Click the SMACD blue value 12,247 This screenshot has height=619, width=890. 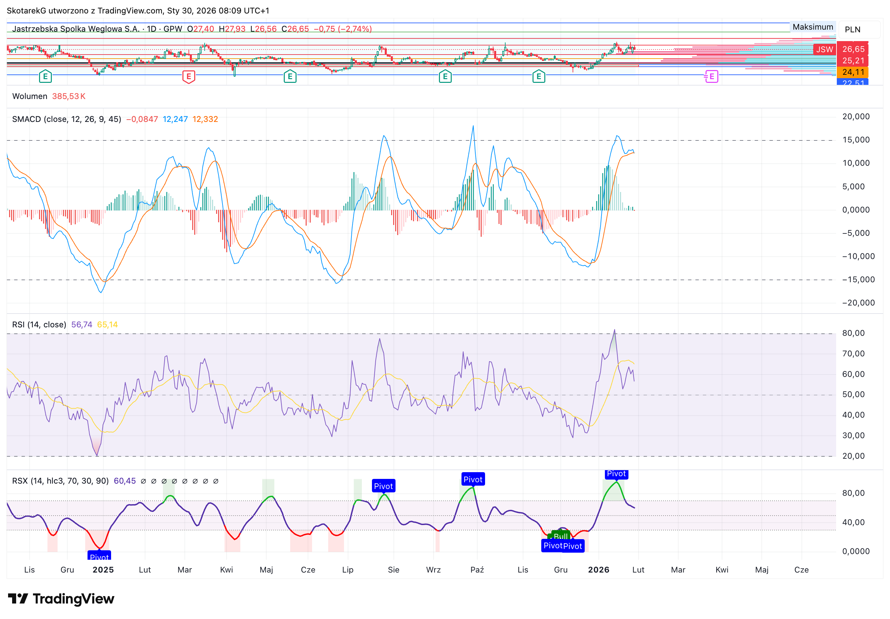coord(175,119)
